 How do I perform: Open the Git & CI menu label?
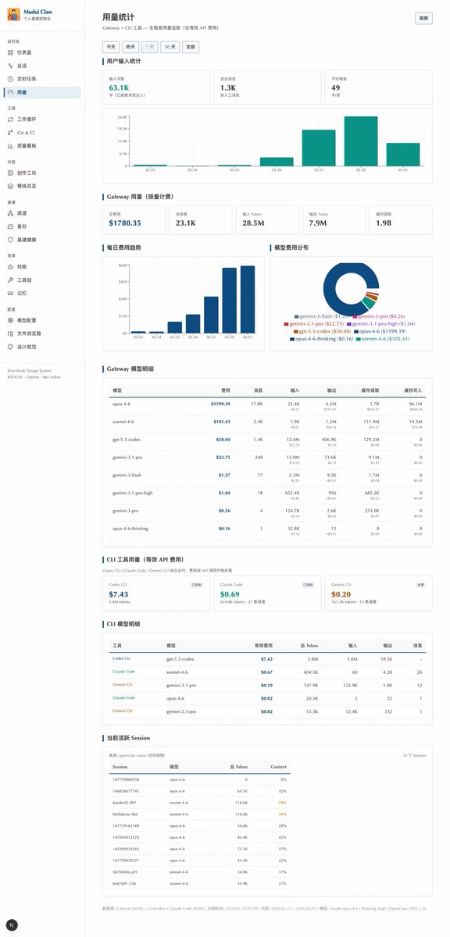pyautogui.click(x=27, y=133)
